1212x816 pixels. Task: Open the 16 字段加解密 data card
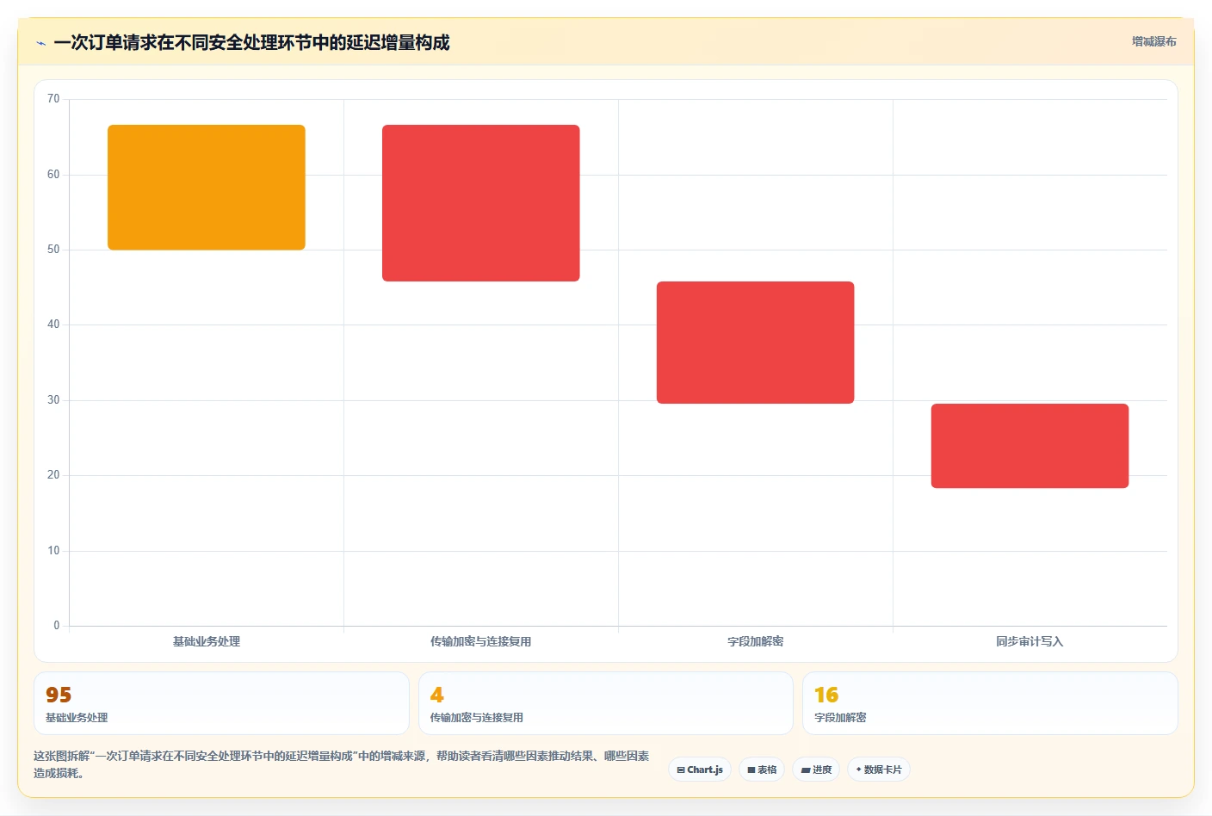click(x=990, y=703)
